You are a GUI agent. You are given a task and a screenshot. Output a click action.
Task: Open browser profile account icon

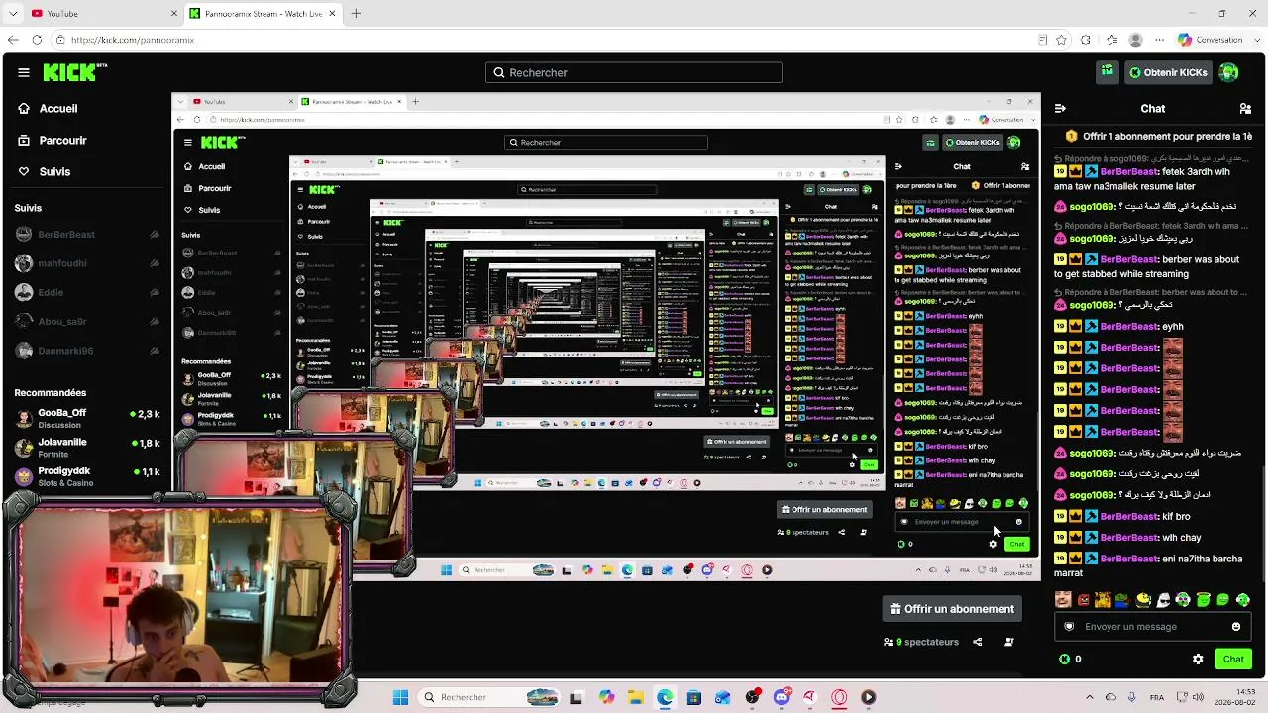coord(1135,40)
